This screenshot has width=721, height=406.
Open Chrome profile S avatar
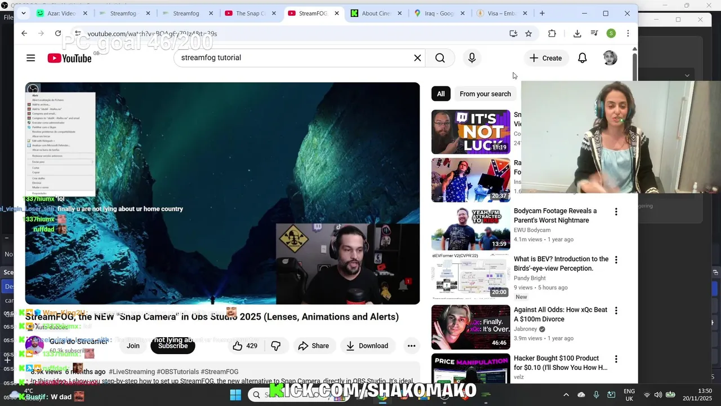611,34
